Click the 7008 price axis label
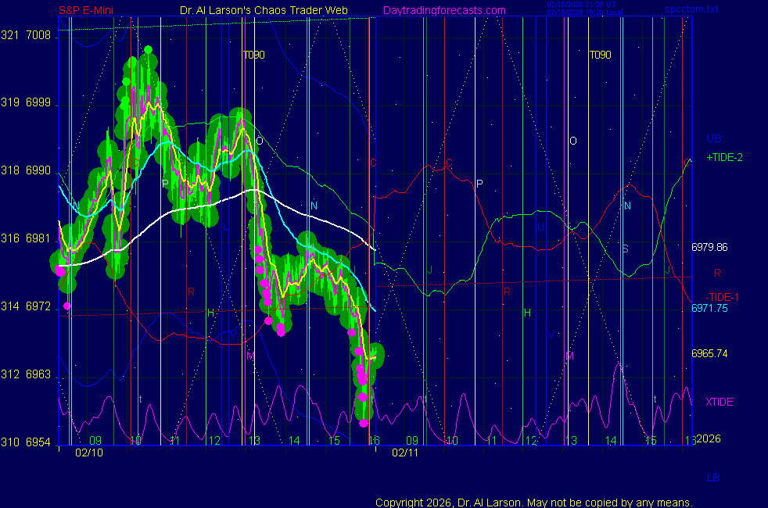Screen dimensions: 768x508 point(38,36)
